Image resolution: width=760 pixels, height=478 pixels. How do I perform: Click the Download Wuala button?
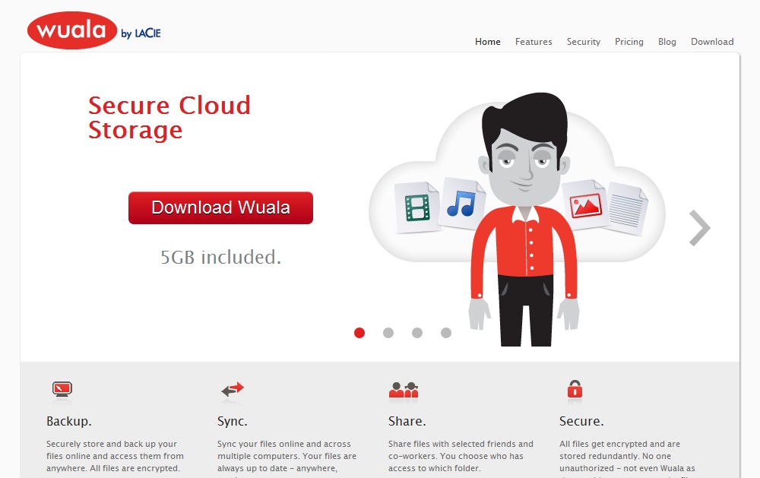(220, 207)
